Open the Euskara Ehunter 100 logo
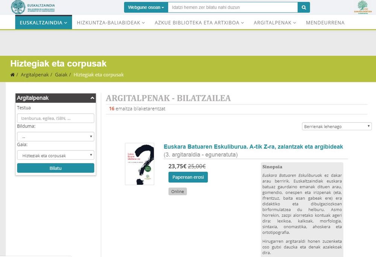The height and width of the screenshot is (257, 376). [362, 7]
